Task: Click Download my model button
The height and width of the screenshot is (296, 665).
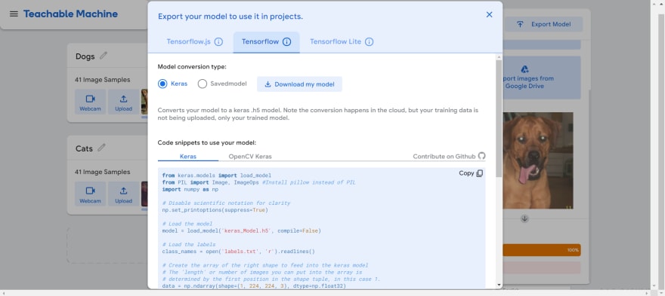Action: (x=299, y=84)
